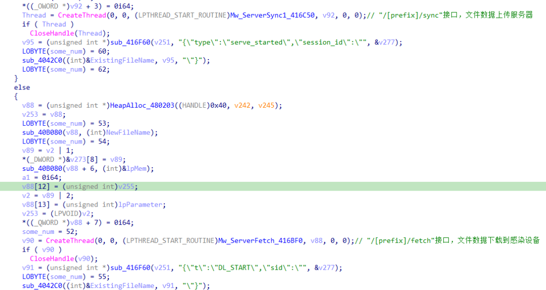Select the v255 variable
The height and width of the screenshot is (290, 546).
pos(126,186)
